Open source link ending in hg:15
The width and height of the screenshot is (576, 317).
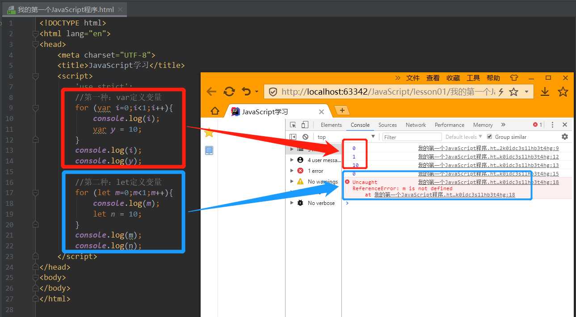(x=488, y=174)
